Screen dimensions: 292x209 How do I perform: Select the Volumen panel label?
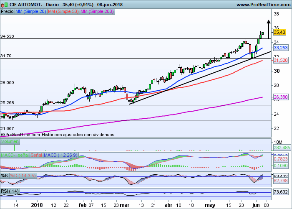10,141
